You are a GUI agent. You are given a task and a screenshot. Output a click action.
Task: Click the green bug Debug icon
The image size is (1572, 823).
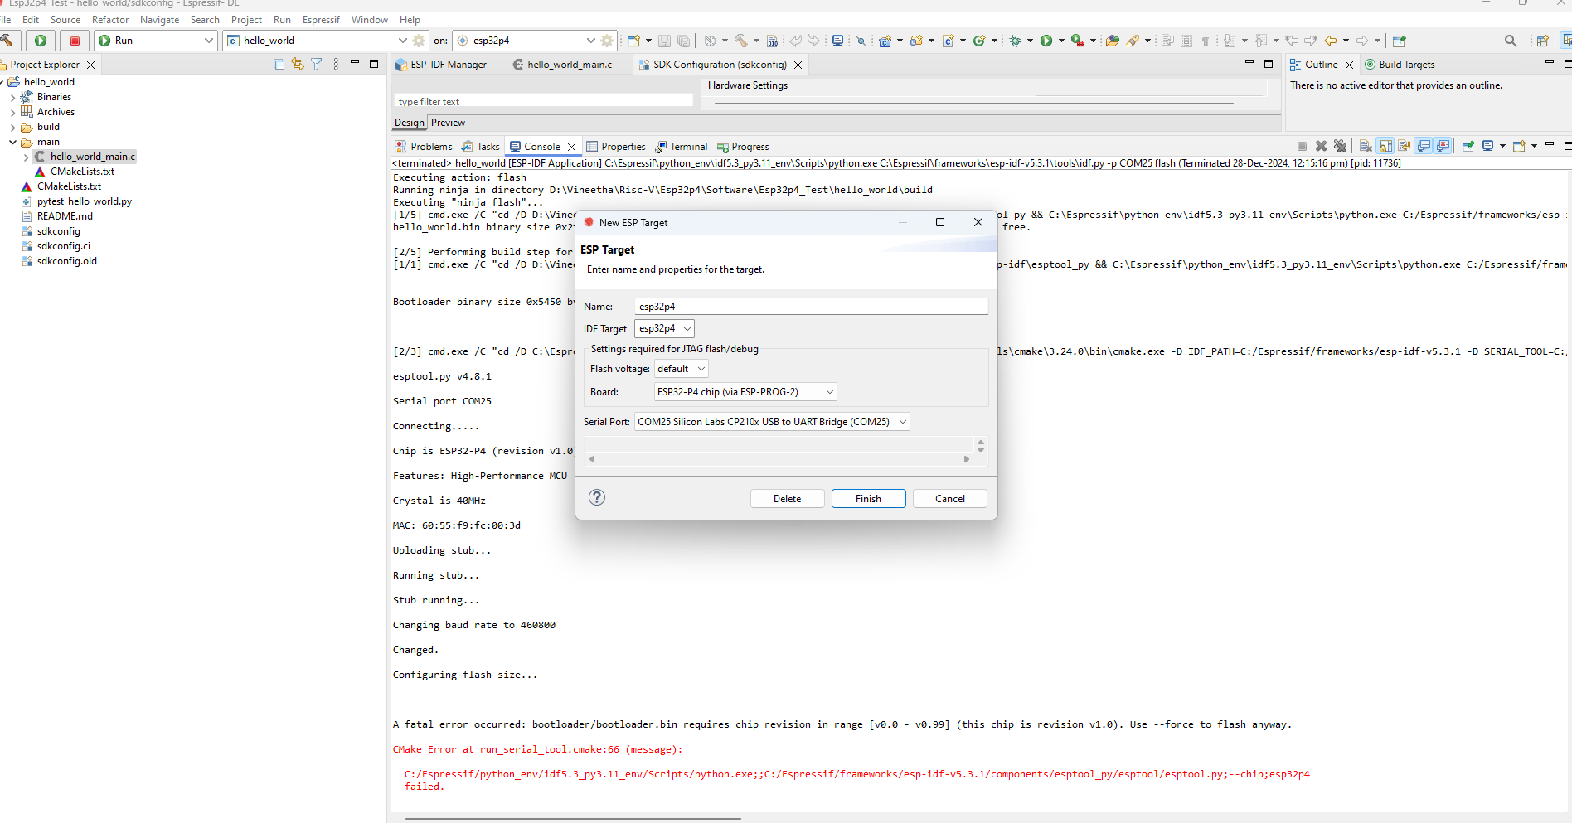[x=1016, y=40]
